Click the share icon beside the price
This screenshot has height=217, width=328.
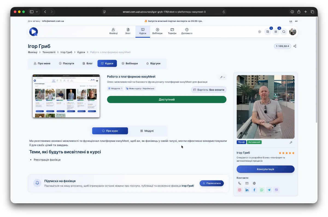(295, 46)
